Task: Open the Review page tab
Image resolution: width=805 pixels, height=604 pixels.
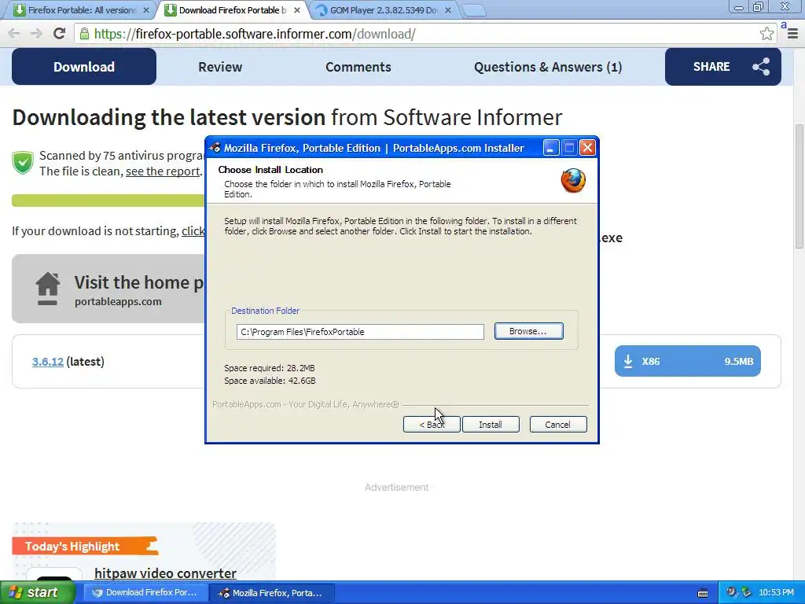Action: [220, 67]
